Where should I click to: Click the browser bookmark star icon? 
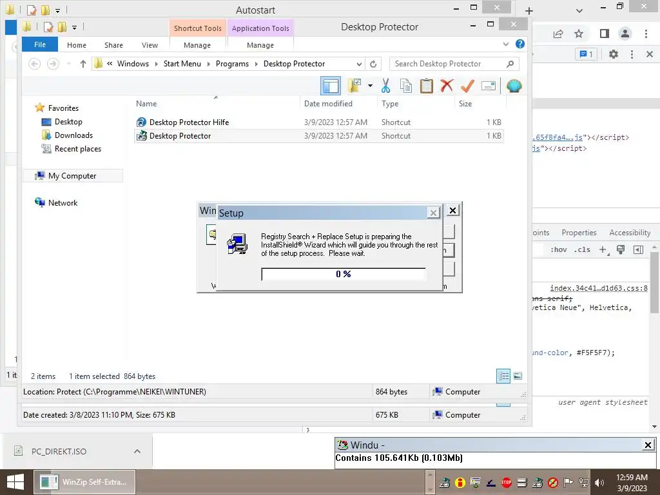click(579, 34)
